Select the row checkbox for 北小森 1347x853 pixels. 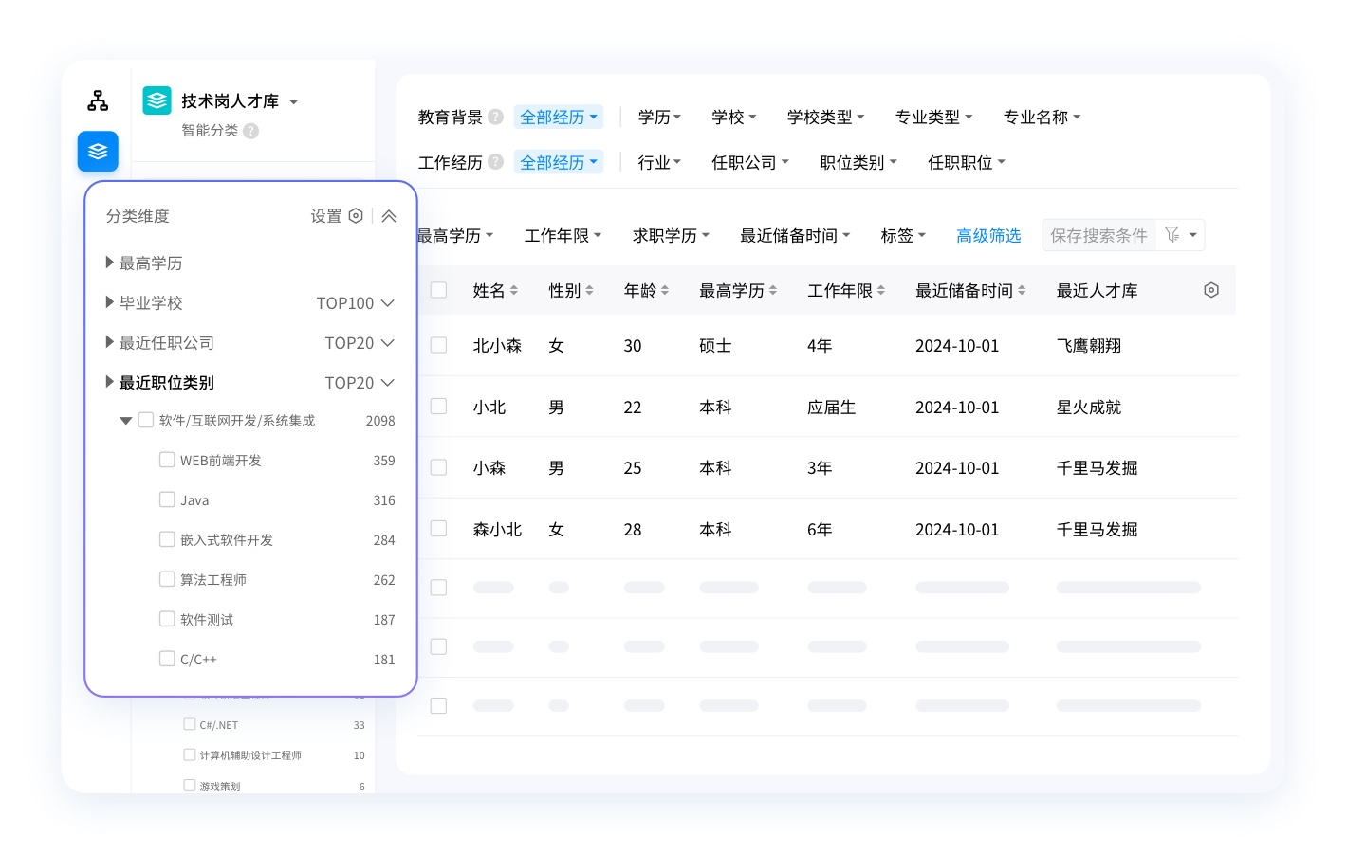tap(438, 345)
